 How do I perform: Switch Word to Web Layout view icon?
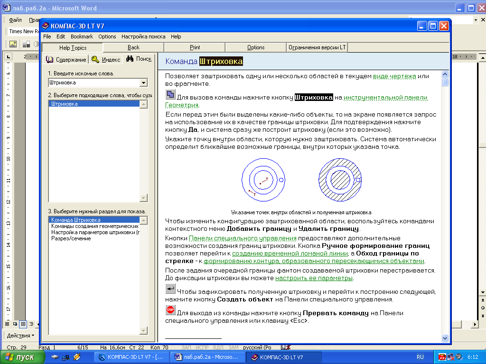click(x=15, y=324)
